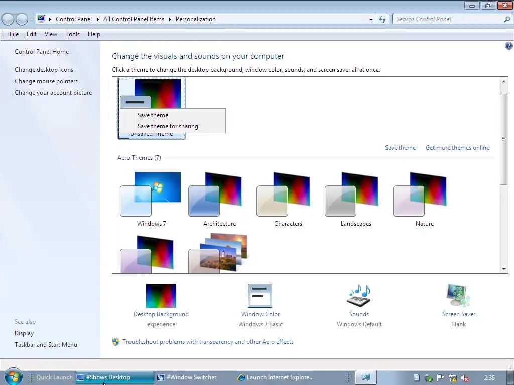Open the Start menu orb

click(13, 377)
